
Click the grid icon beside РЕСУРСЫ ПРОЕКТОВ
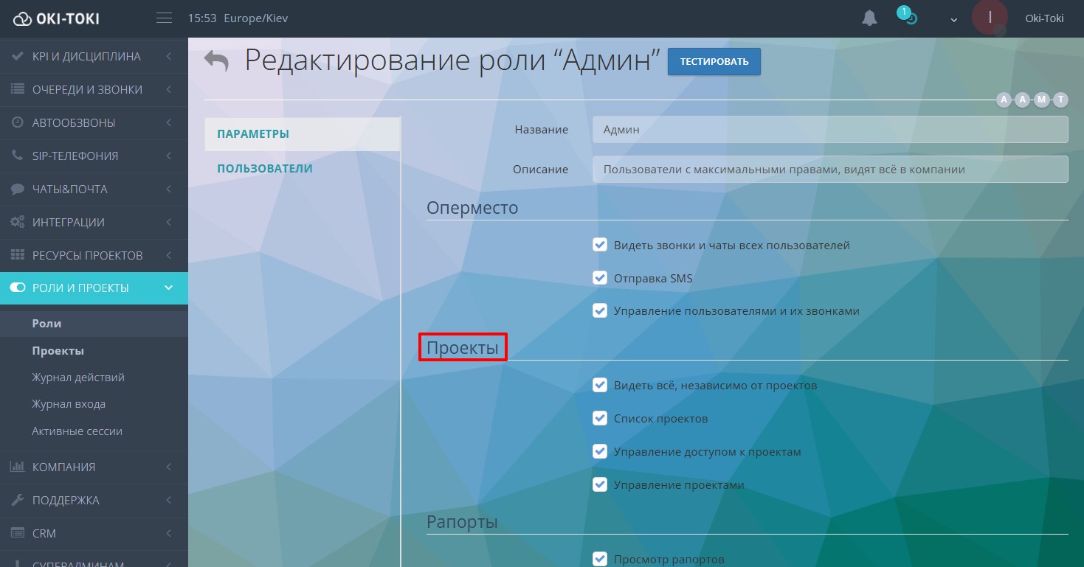[x=17, y=255]
